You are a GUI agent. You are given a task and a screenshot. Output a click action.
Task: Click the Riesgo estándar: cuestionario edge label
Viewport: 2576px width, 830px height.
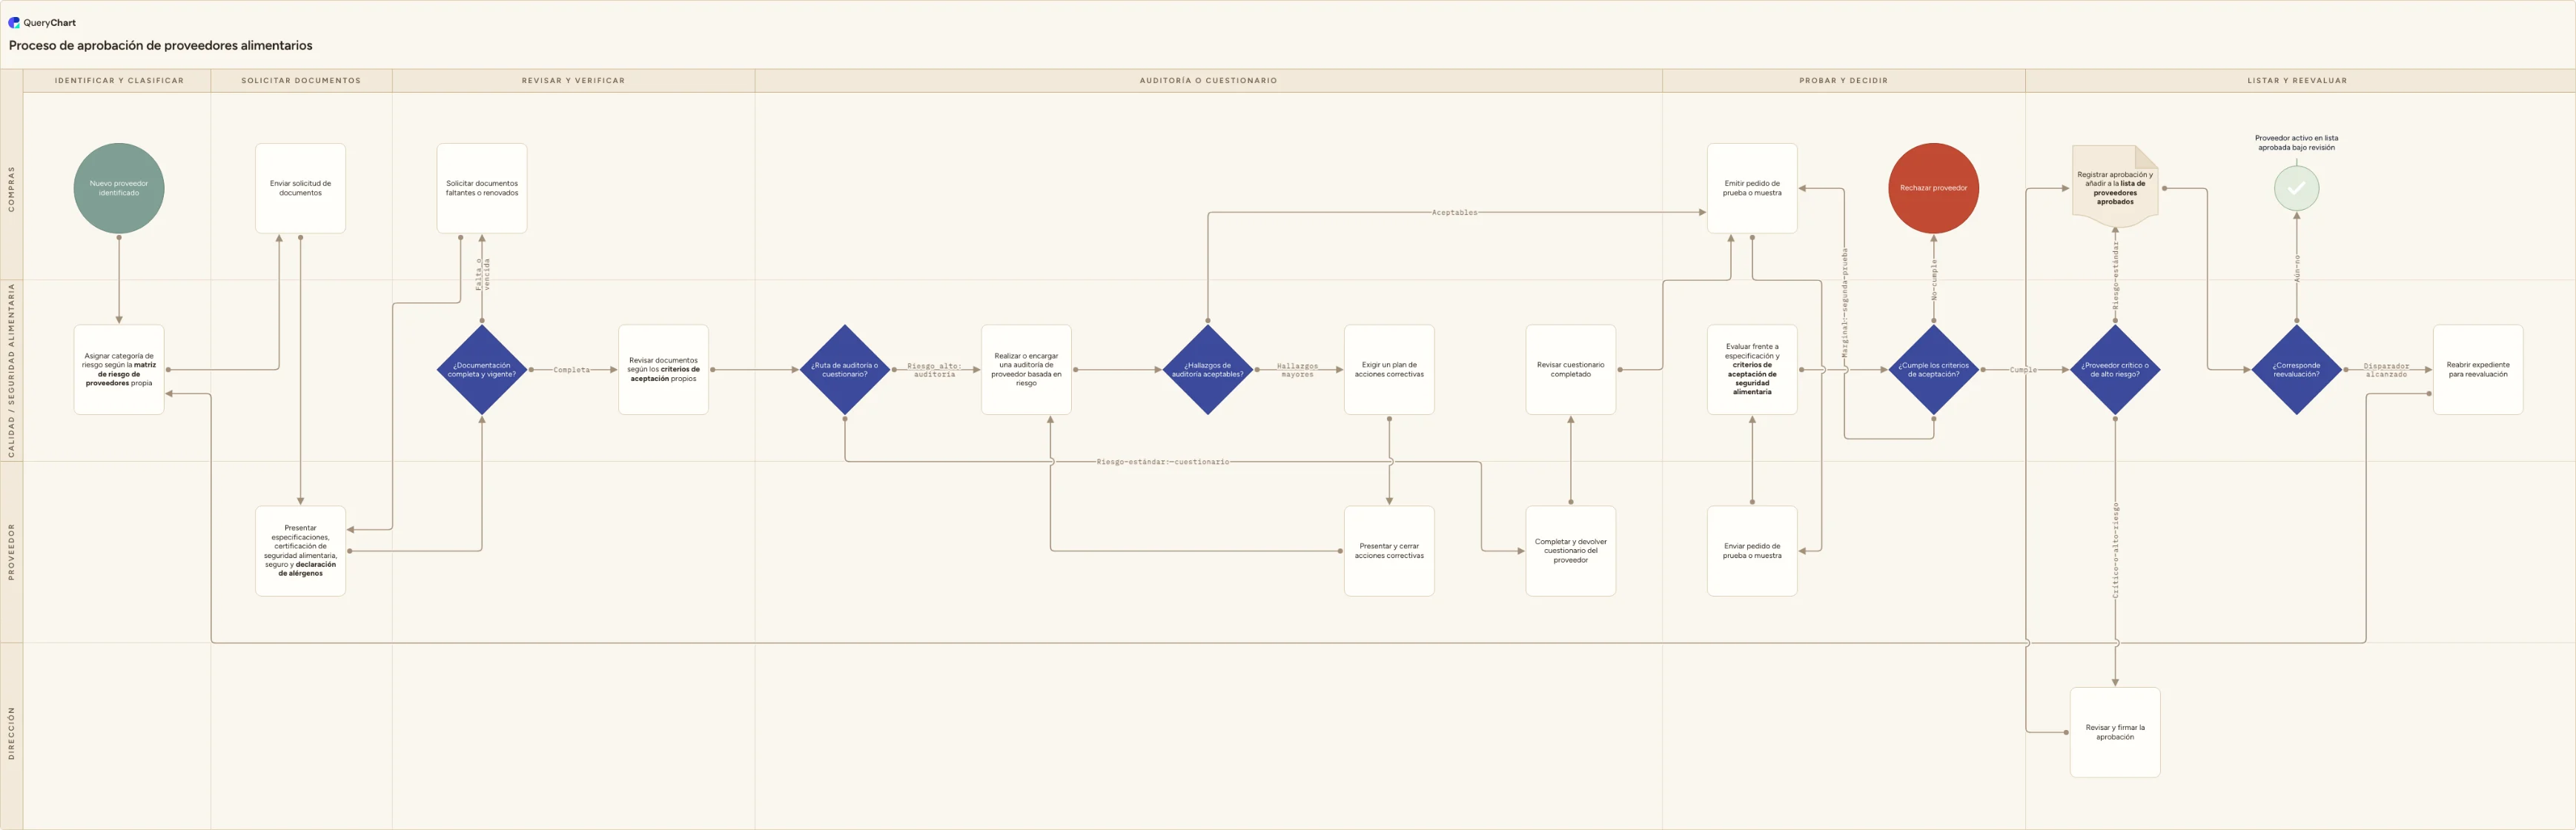1163,462
